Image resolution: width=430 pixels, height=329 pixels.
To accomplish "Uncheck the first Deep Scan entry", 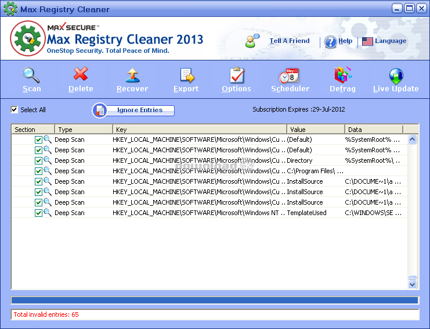I will tap(38, 140).
